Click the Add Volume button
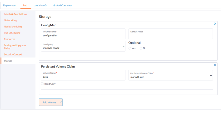 pyautogui.click(x=49, y=102)
